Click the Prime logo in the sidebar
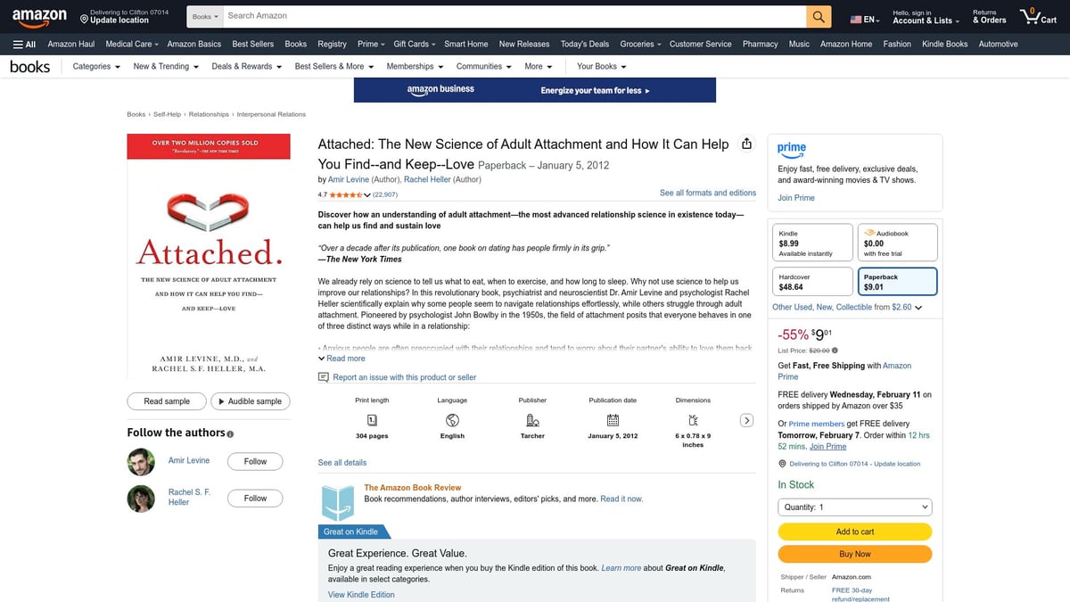The height and width of the screenshot is (602, 1070). click(x=792, y=149)
